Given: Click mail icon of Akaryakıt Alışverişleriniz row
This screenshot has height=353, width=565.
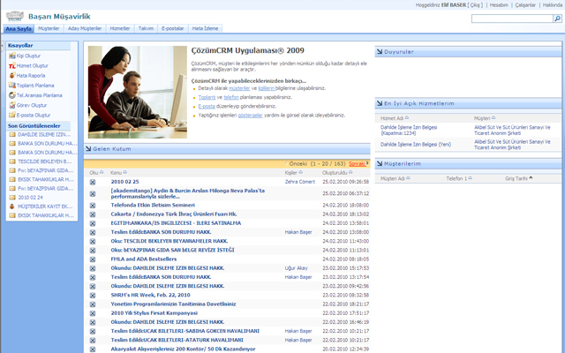Looking at the screenshot, I should (x=93, y=349).
